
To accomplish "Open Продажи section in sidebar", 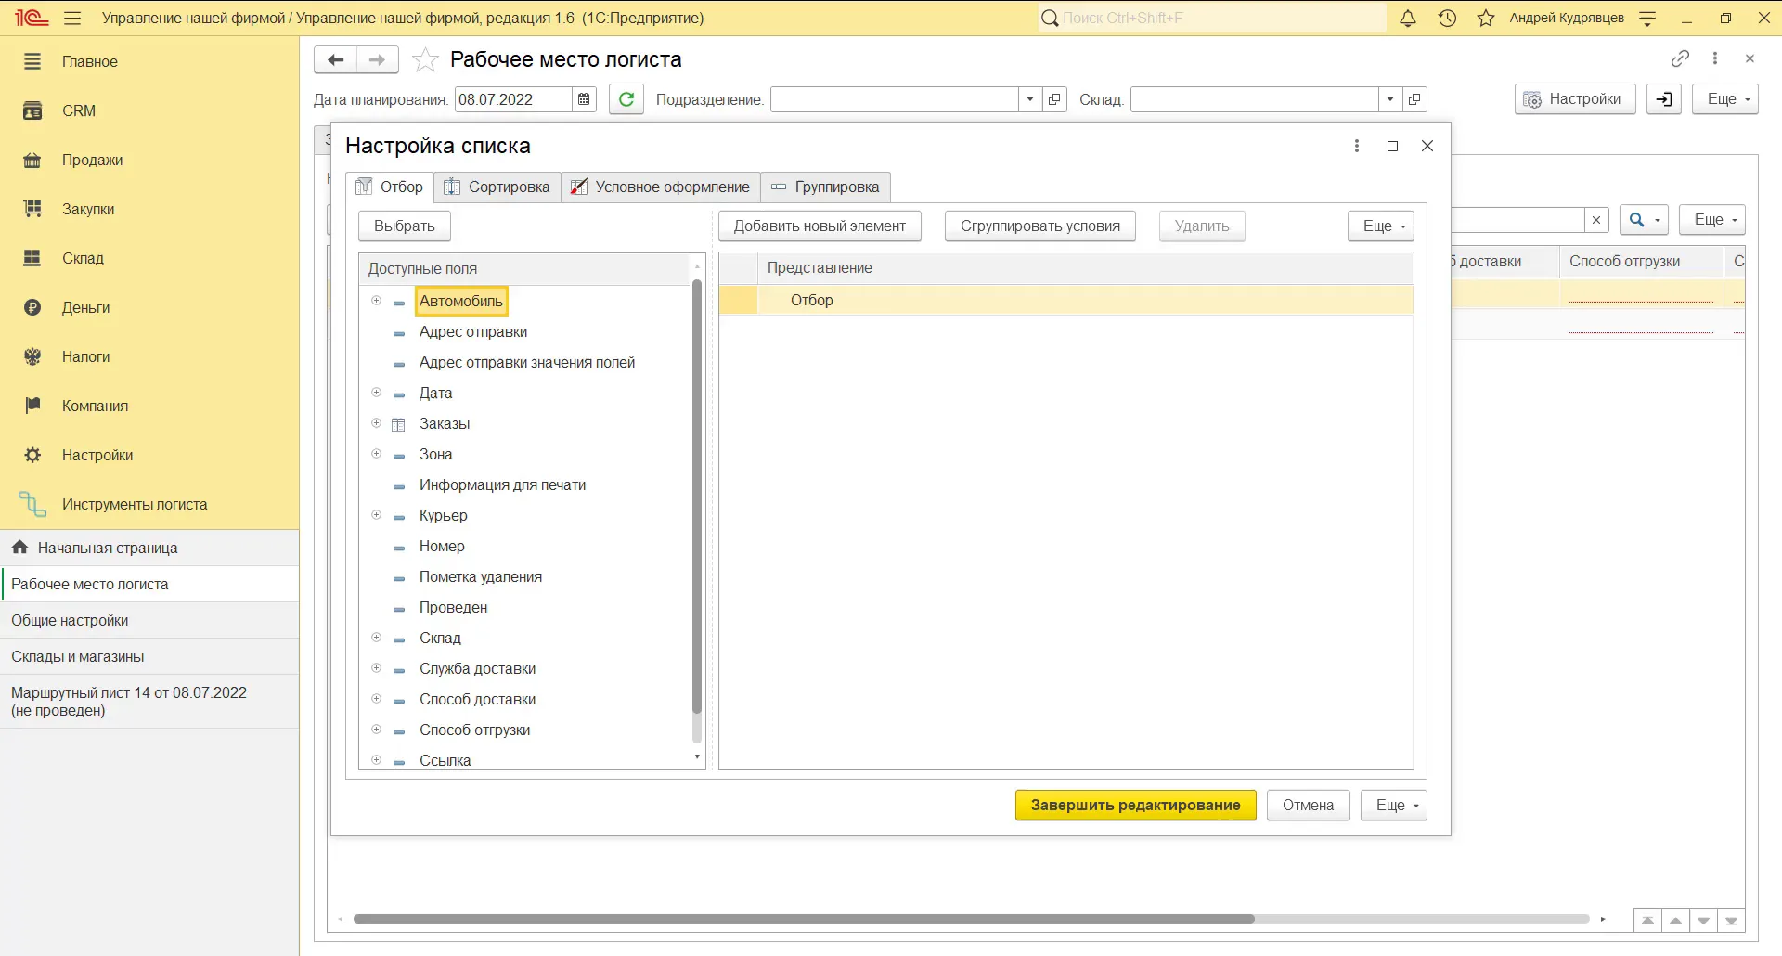I will [92, 160].
